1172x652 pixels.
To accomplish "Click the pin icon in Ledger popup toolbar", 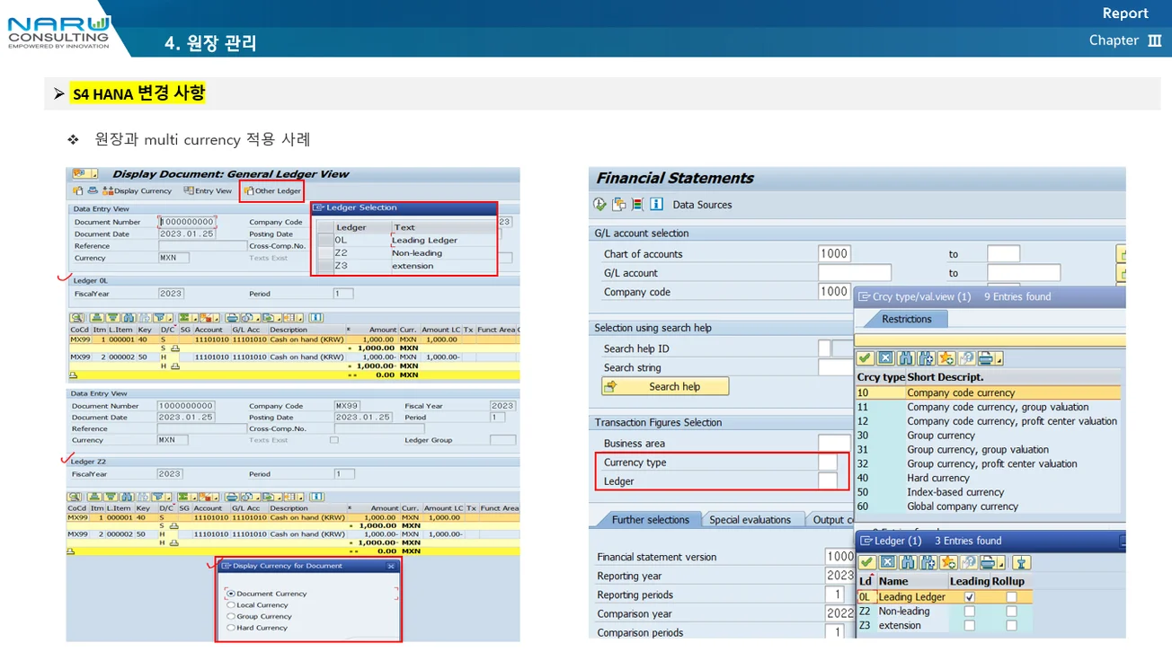I will tap(1020, 562).
